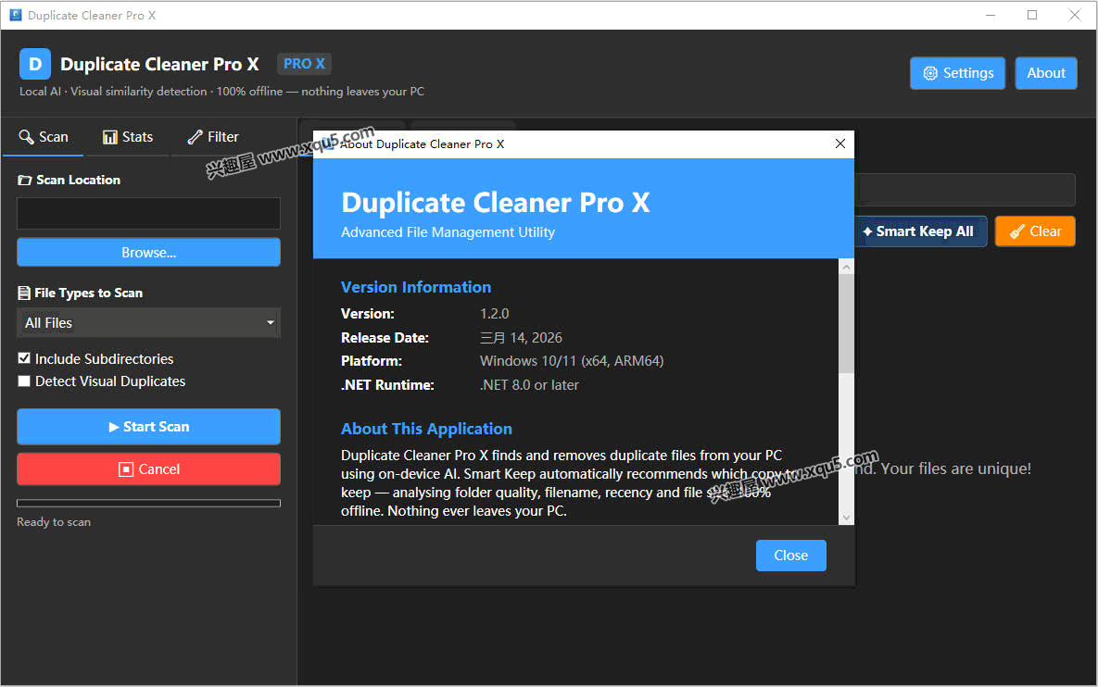Screen dimensions: 1098x687
Task: Click the scan progress bar
Action: pyautogui.click(x=148, y=503)
